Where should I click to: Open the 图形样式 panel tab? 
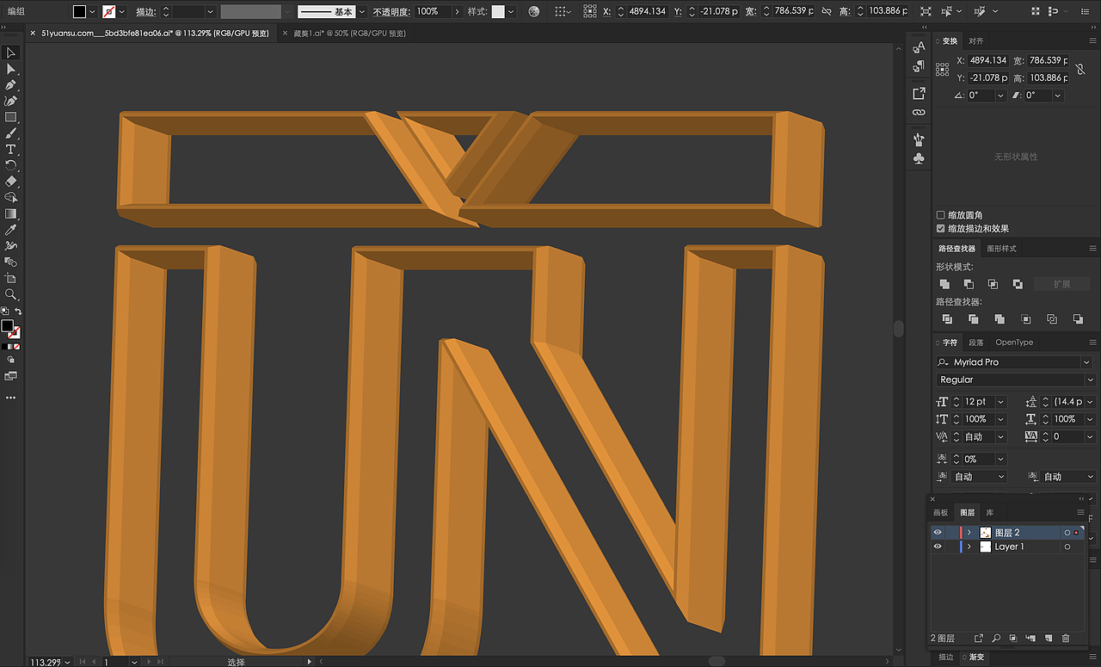pos(1001,249)
